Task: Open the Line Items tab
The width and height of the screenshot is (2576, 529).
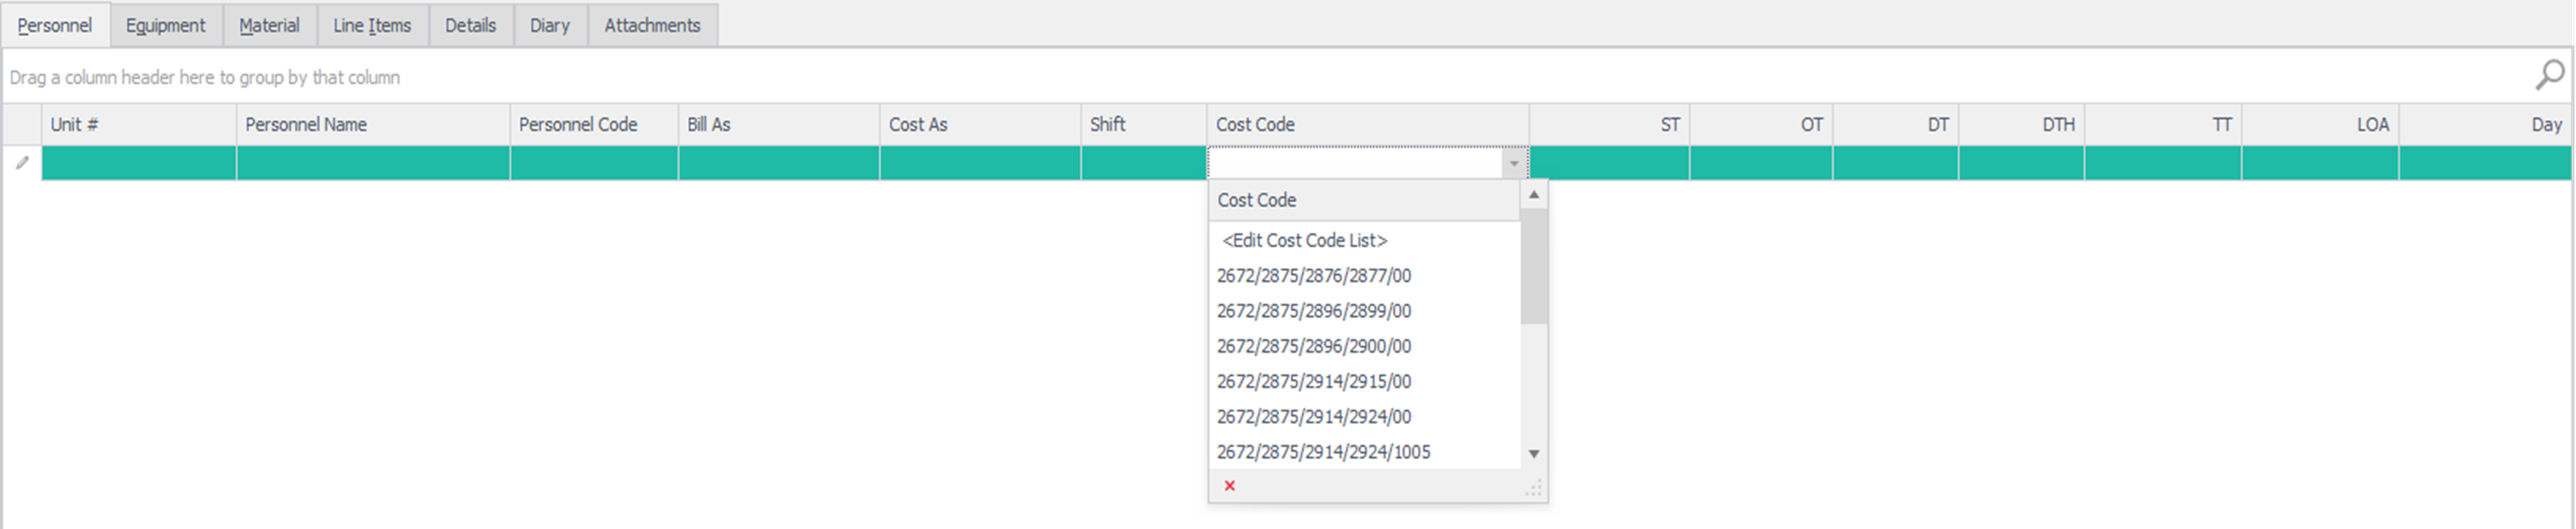Action: 372,26
